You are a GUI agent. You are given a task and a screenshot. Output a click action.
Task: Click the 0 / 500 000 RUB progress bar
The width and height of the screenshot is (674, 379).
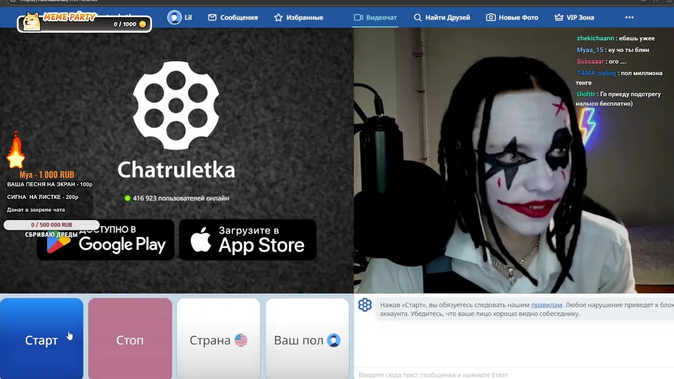pos(51,225)
